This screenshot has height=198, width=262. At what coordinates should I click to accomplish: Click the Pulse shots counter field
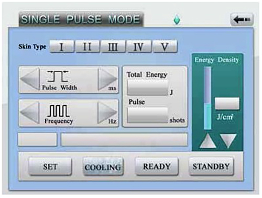click(x=148, y=115)
